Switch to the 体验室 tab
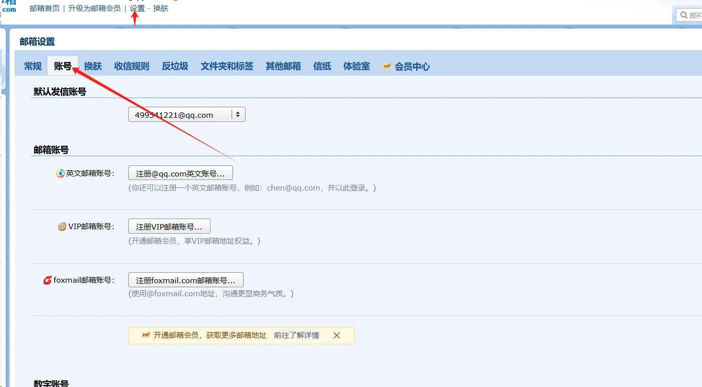Screen dimensions: 702x387 [x=357, y=66]
